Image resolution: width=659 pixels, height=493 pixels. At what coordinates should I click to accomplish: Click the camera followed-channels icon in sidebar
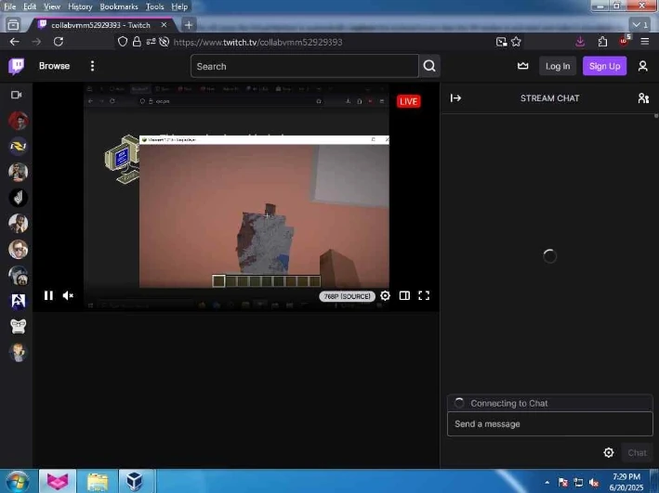pyautogui.click(x=17, y=95)
